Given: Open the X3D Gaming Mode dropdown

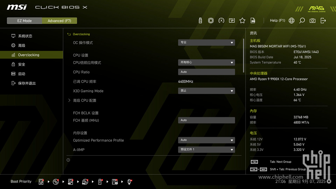Looking at the screenshot, I should (x=206, y=91).
